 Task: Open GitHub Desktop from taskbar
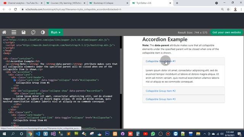point(123,134)
